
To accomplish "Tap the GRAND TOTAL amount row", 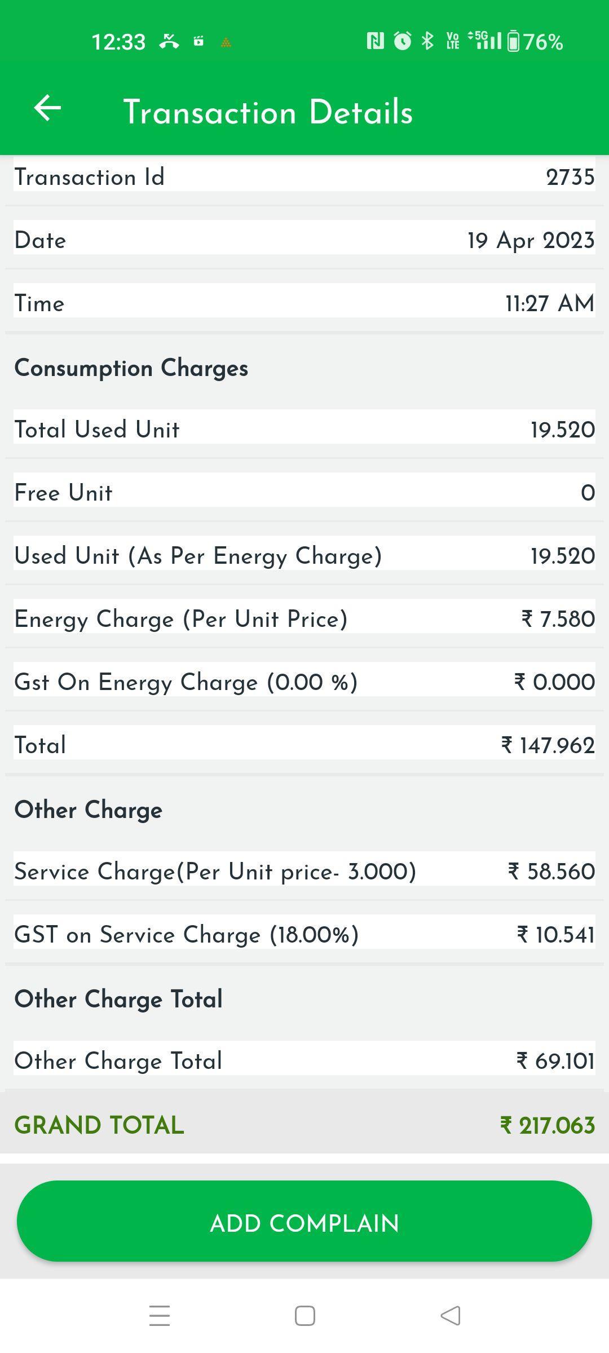I will click(x=304, y=1125).
